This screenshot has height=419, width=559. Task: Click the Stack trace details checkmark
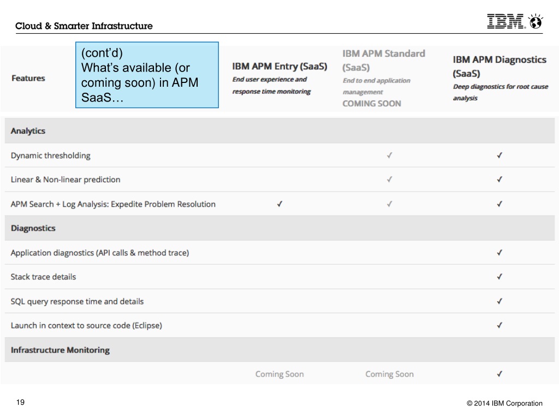(x=499, y=277)
